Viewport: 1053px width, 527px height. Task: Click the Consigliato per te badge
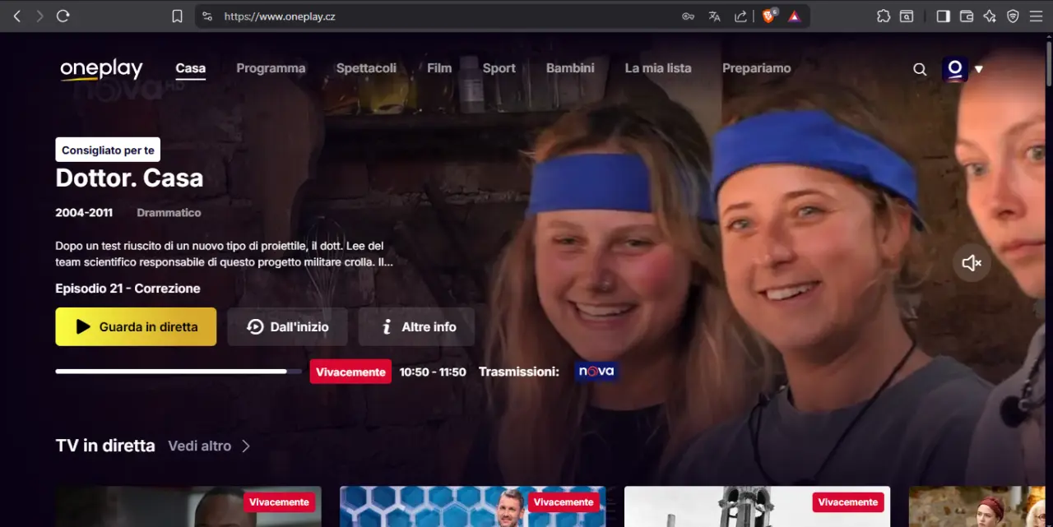coord(108,150)
